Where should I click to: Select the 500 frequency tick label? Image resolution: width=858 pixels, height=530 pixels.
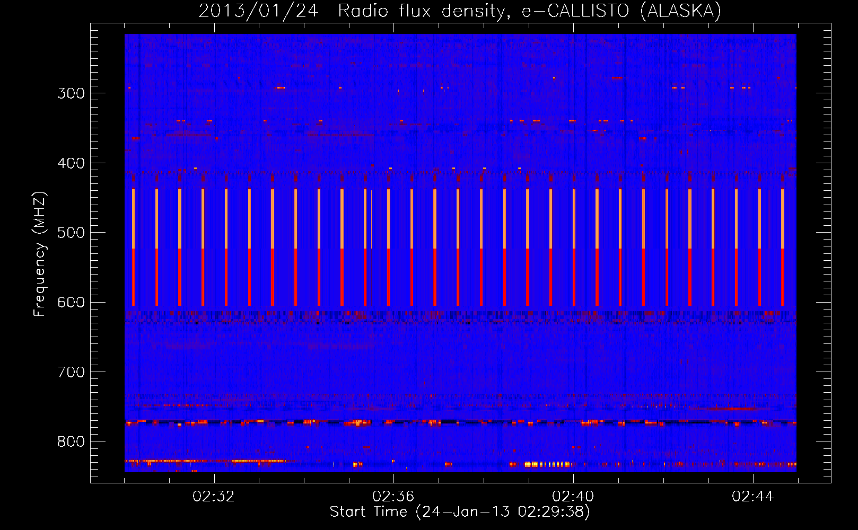[71, 233]
